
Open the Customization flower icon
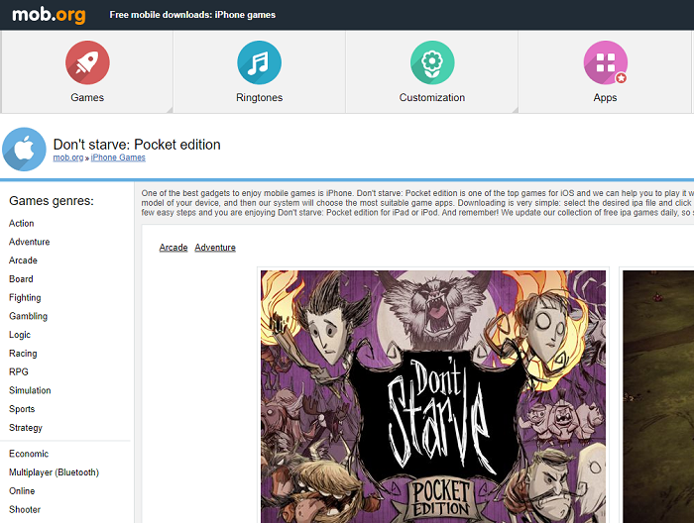pyautogui.click(x=432, y=62)
